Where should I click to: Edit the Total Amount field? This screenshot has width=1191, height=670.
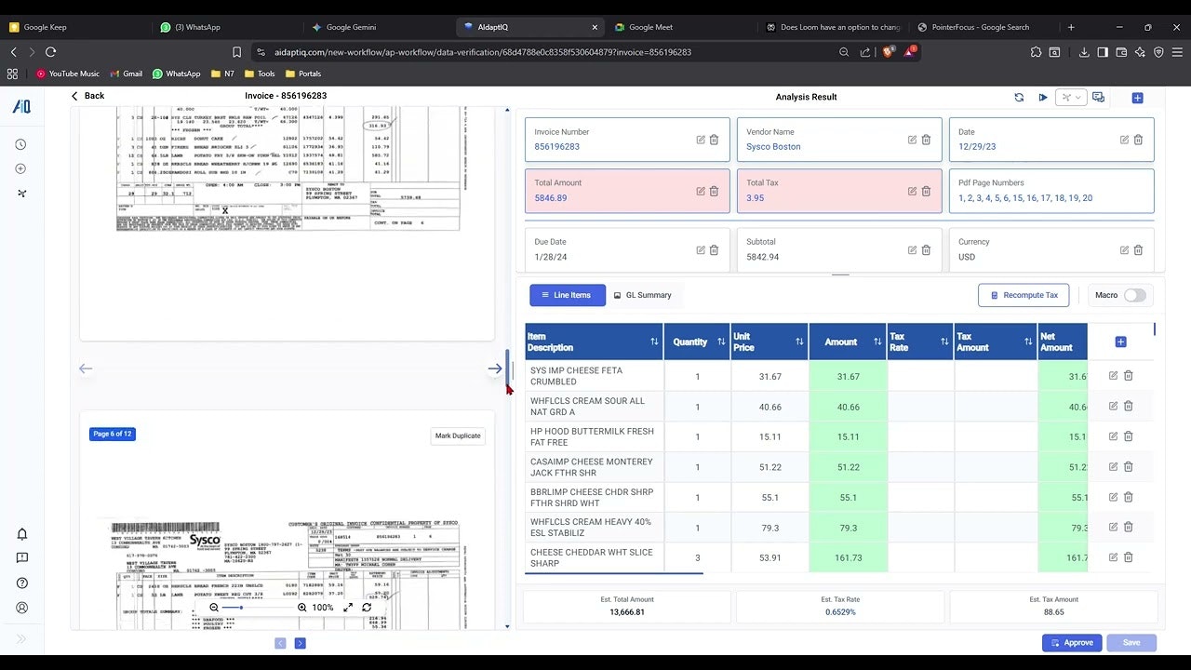(701, 191)
